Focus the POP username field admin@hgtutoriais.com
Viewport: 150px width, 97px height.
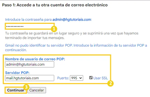coord(29,64)
